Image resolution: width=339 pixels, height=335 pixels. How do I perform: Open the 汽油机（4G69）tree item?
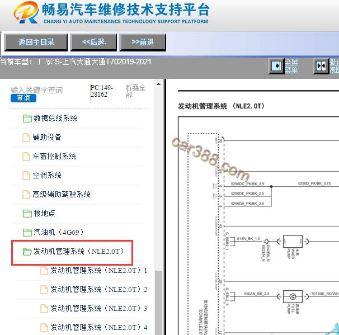(59, 232)
